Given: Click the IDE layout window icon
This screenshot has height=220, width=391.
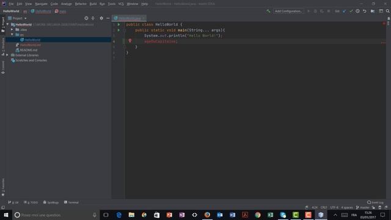Looking at the screenshot, I should click(x=381, y=11).
